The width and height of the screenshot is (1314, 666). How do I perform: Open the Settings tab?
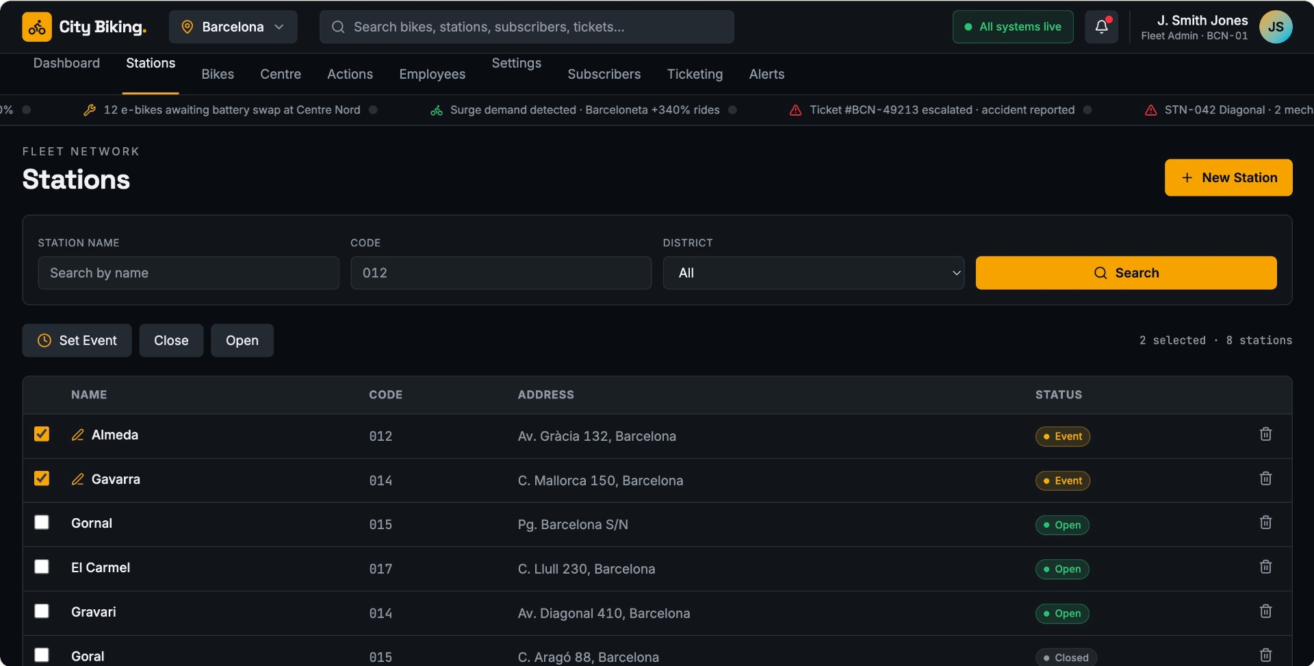click(x=517, y=63)
